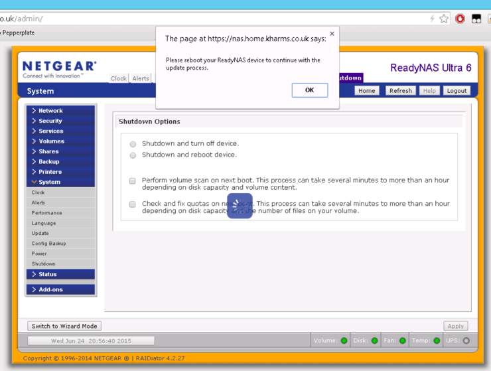Open Shutdown in the System submenu
The width and height of the screenshot is (491, 371).
click(x=61, y=264)
